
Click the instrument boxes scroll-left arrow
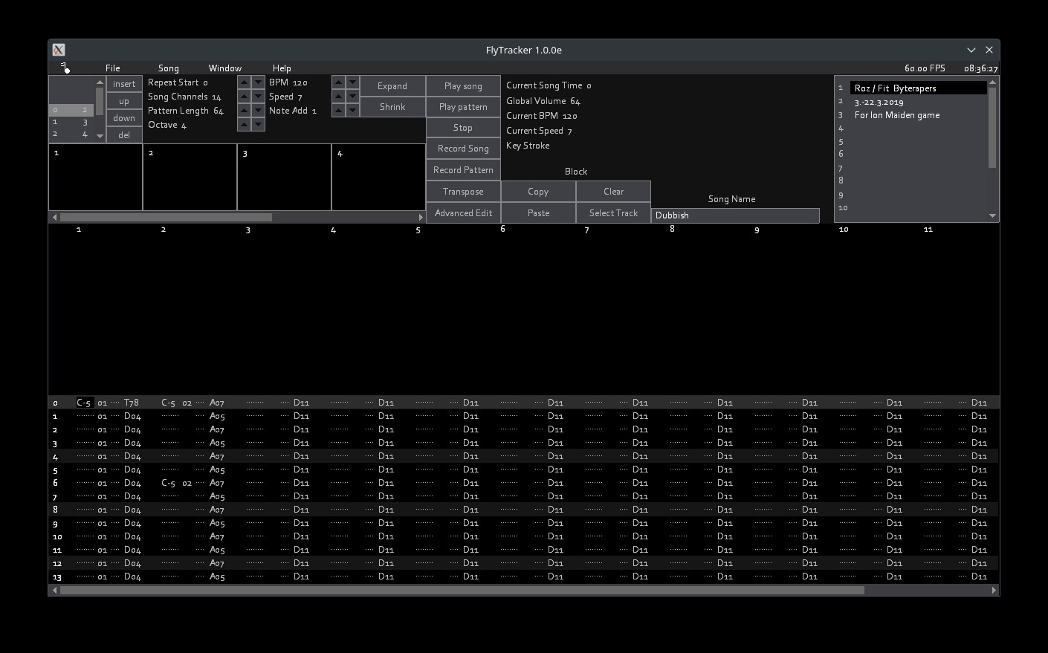[54, 218]
